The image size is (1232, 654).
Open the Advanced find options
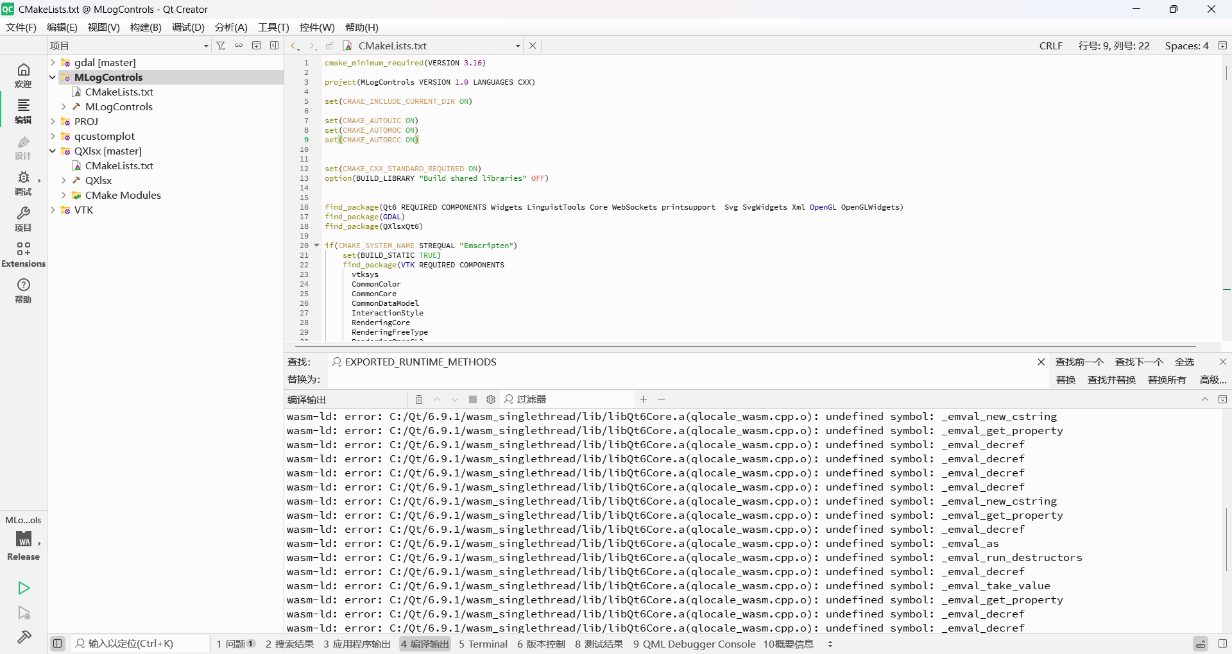pos(1213,380)
